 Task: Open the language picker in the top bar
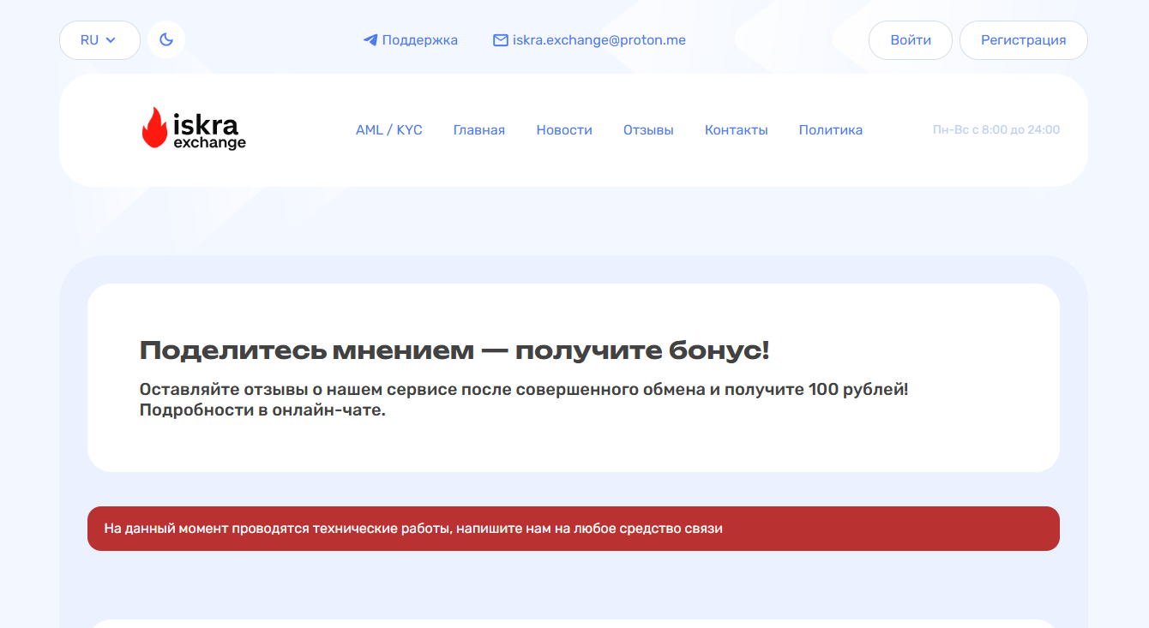(x=99, y=39)
